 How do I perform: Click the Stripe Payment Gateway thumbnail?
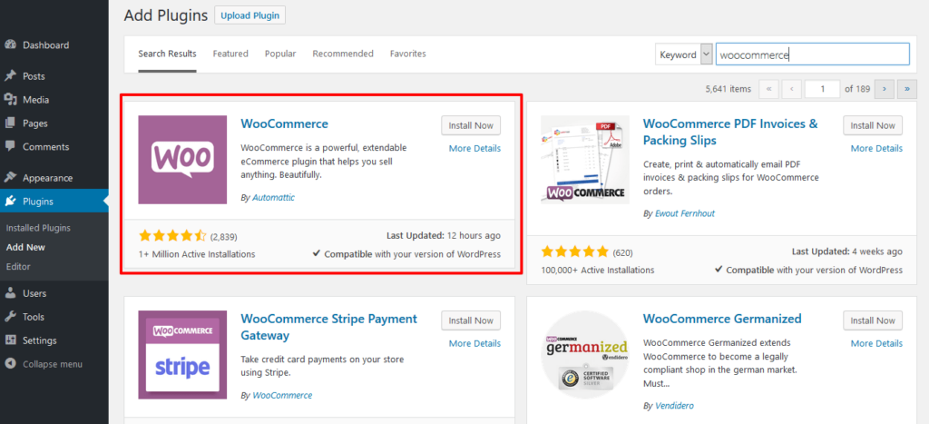coord(182,355)
